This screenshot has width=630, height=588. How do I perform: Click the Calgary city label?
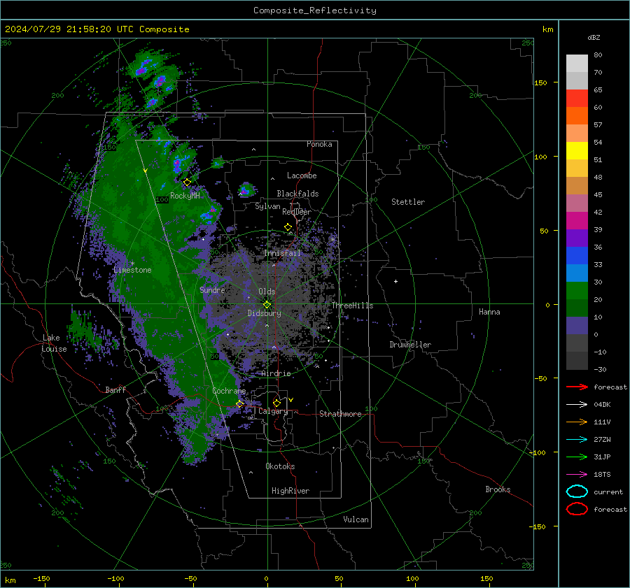click(x=273, y=411)
